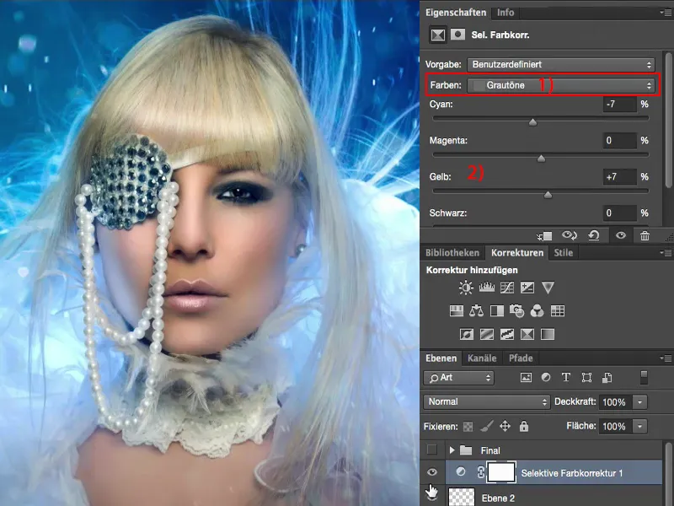Open Layers panel flyout menu
Screen dimensions: 674x506
pyautogui.click(x=666, y=358)
